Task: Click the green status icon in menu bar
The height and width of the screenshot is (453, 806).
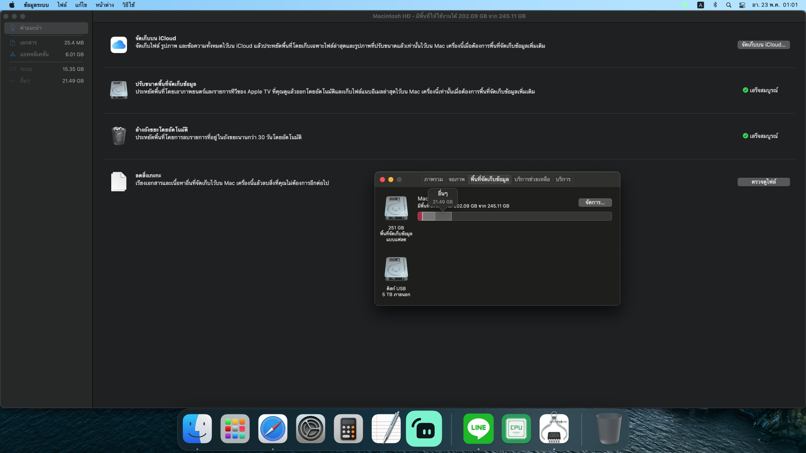Action: point(685,5)
